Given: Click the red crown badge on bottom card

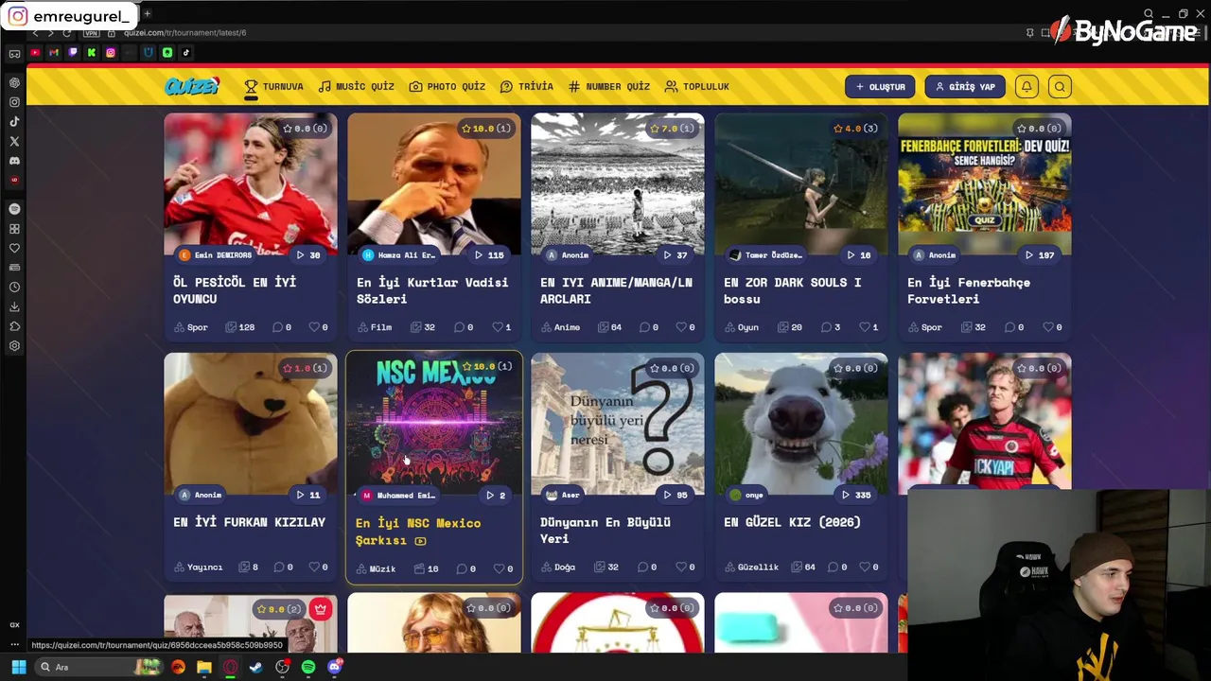Looking at the screenshot, I should coord(321,609).
